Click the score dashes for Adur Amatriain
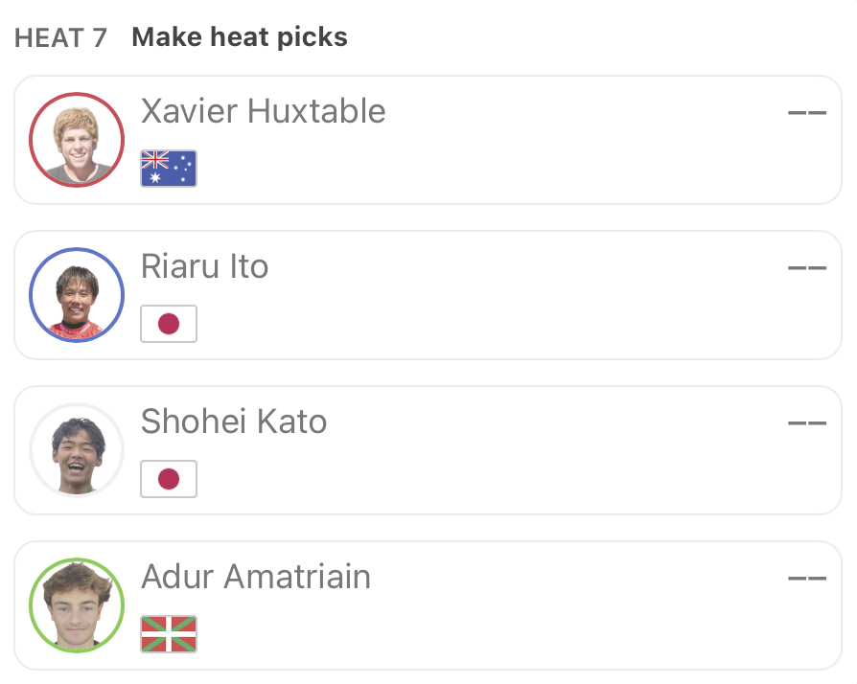Viewport: 857px width, 684px height. (x=806, y=578)
